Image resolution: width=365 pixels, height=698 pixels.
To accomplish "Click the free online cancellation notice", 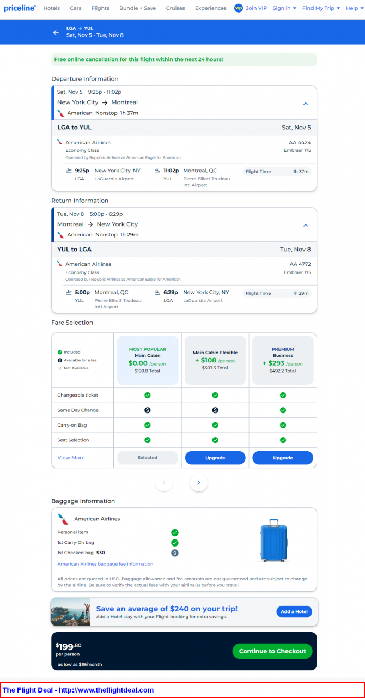I will coord(184,59).
